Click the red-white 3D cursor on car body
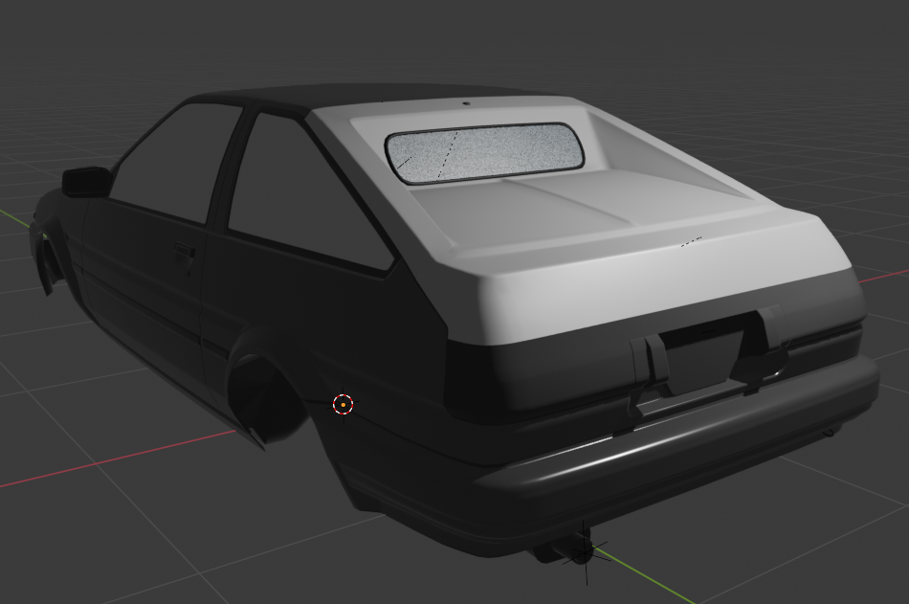 [344, 404]
